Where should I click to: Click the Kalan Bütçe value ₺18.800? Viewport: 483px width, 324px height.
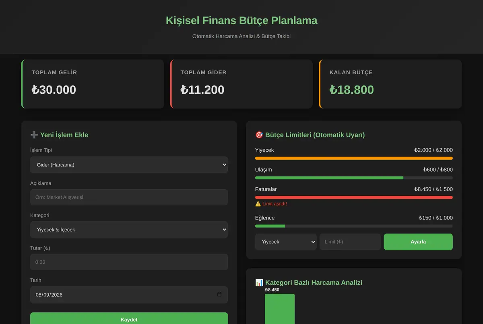[352, 90]
